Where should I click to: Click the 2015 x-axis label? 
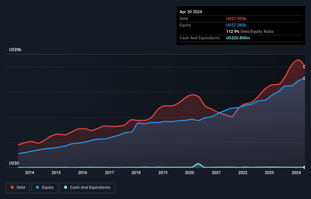[56, 173]
